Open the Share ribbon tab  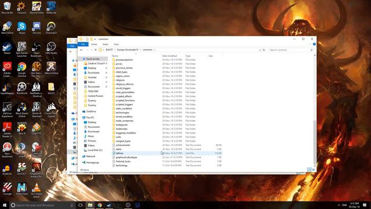[x=106, y=44]
